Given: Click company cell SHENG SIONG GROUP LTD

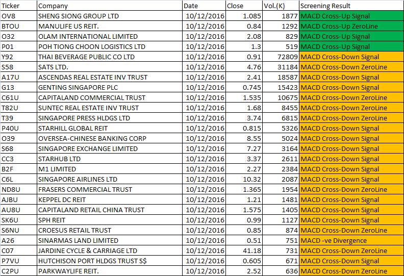Looking at the screenshot, I should coord(110,16).
